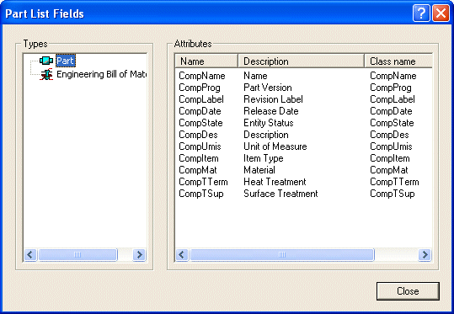Click CompProg in the Class name column
The width and height of the screenshot is (454, 314).
[391, 88]
